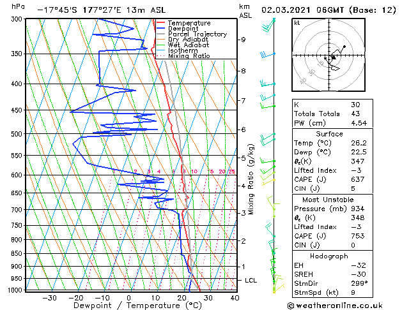Click the Most Unstable CAPE value 753
Viewport: 402px width, 310px height.
coord(358,236)
